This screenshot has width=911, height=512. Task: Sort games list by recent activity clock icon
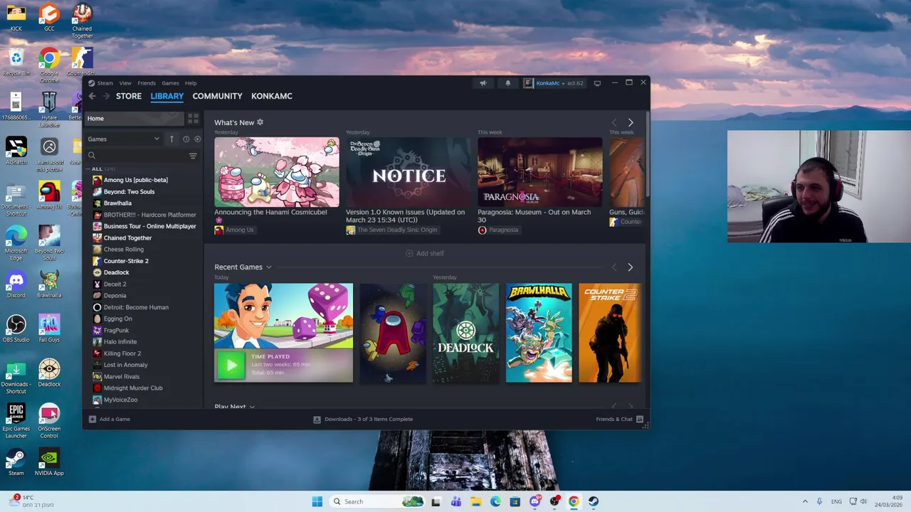click(186, 139)
